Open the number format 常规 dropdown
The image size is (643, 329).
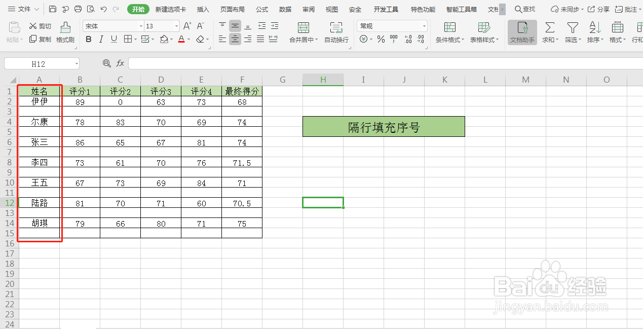[x=424, y=26]
